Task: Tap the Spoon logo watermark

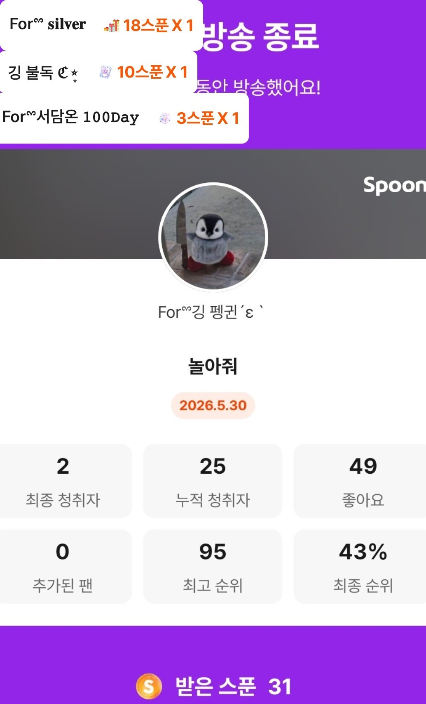Action: 394,185
